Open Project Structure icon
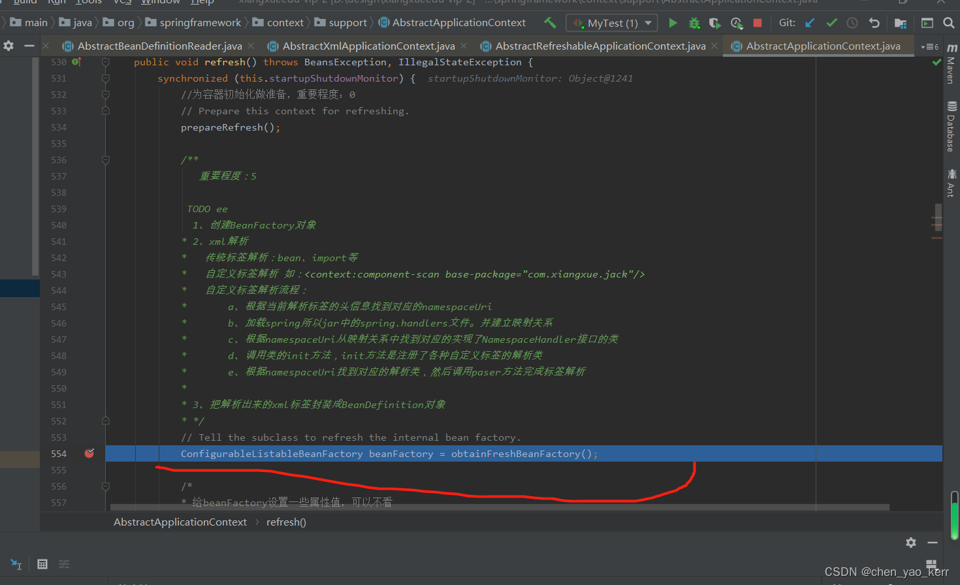The image size is (960, 585). (900, 23)
